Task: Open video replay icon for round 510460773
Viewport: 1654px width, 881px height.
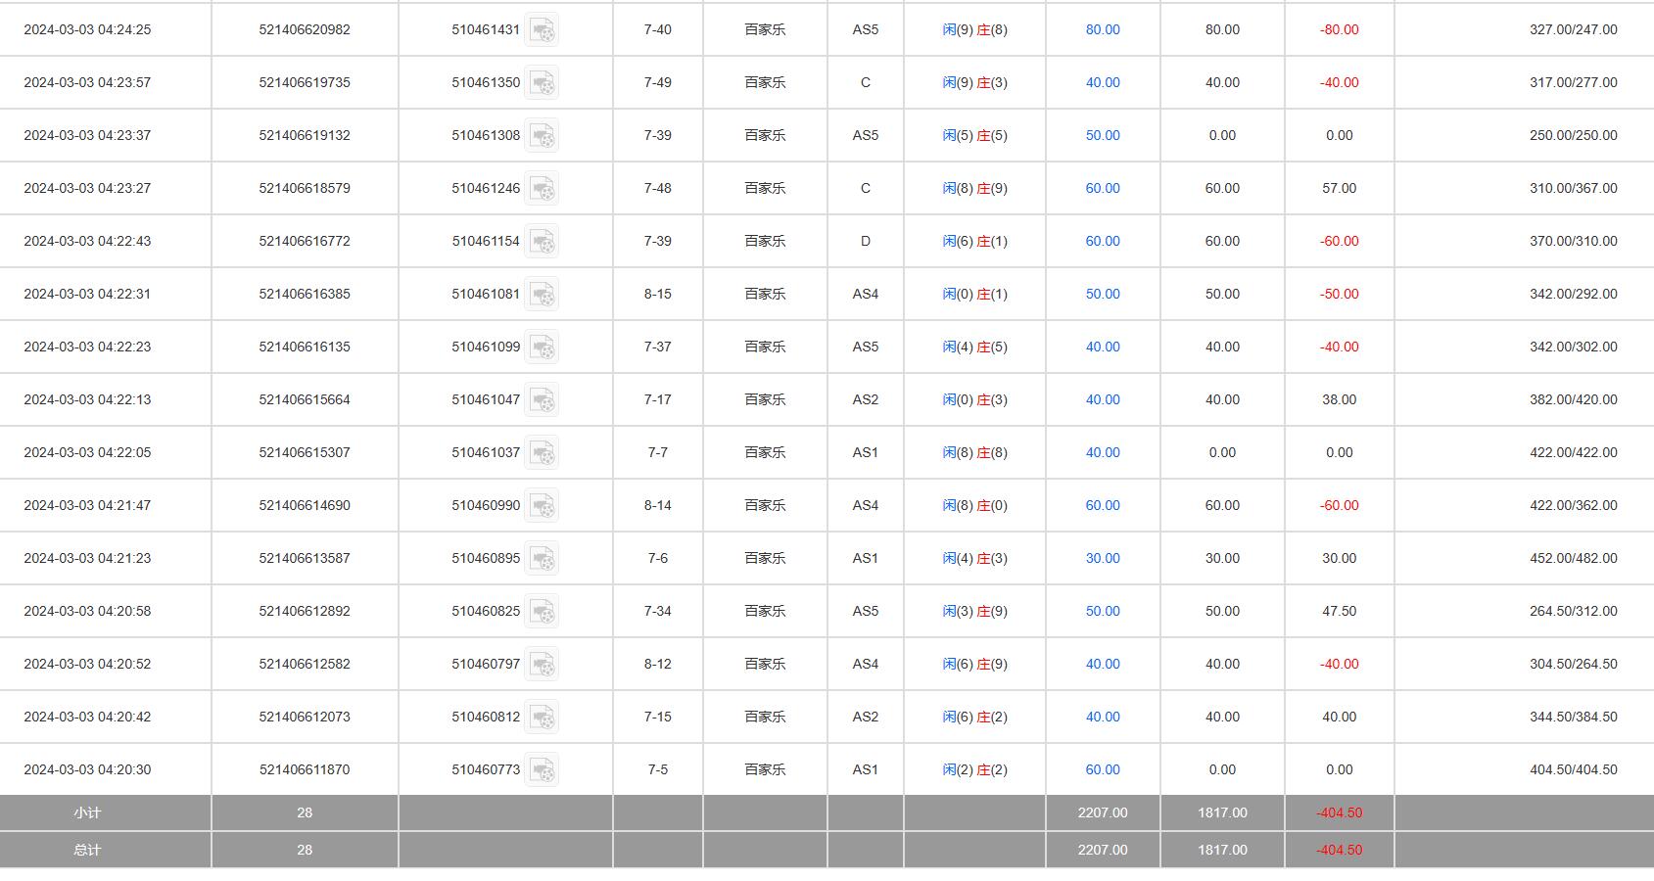Action: click(x=542, y=770)
